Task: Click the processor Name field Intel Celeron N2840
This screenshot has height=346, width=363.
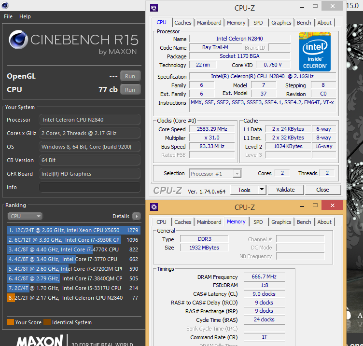Action: 239,39
